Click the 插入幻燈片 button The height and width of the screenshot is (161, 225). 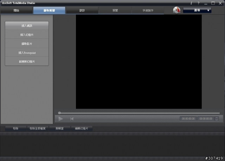(x=27, y=35)
